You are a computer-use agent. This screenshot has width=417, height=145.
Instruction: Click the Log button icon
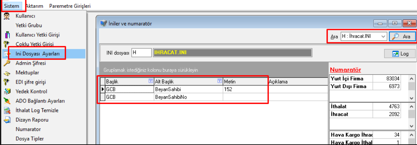click(395, 54)
